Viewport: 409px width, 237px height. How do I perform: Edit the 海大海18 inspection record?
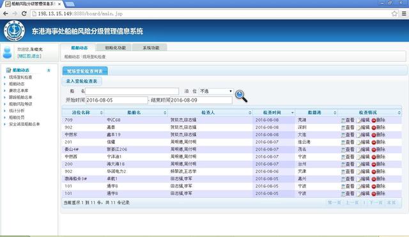(363, 164)
